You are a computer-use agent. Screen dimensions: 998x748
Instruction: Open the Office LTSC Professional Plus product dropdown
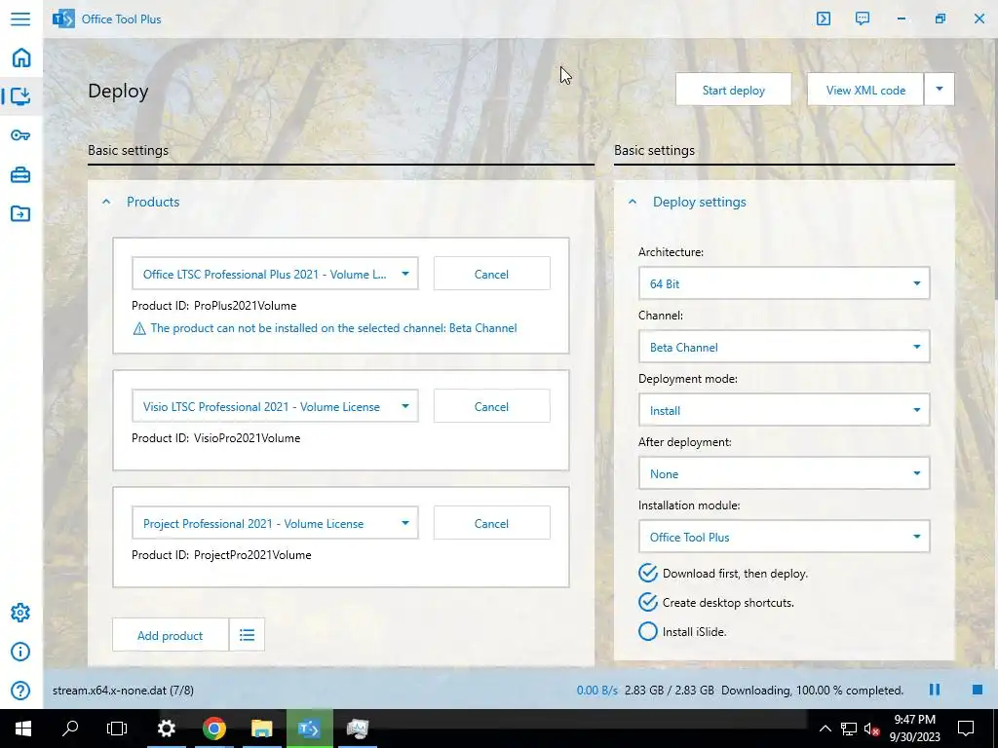click(275, 274)
